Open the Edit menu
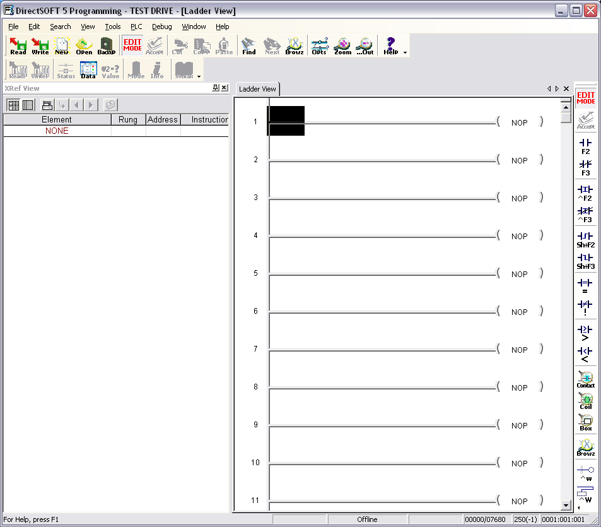This screenshot has height=527, width=601. (x=34, y=27)
